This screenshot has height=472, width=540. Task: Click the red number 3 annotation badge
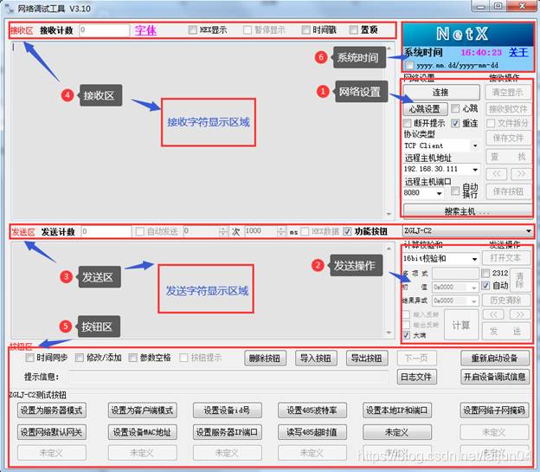pyautogui.click(x=67, y=276)
